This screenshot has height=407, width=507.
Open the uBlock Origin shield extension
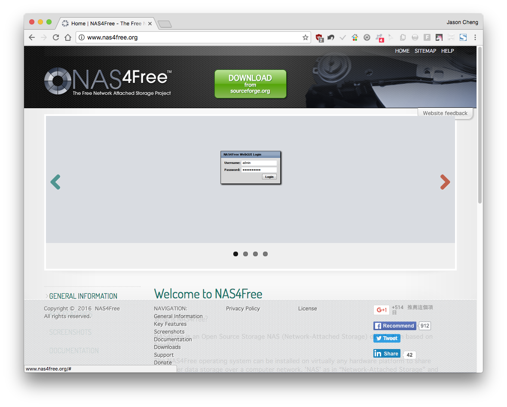click(x=319, y=38)
